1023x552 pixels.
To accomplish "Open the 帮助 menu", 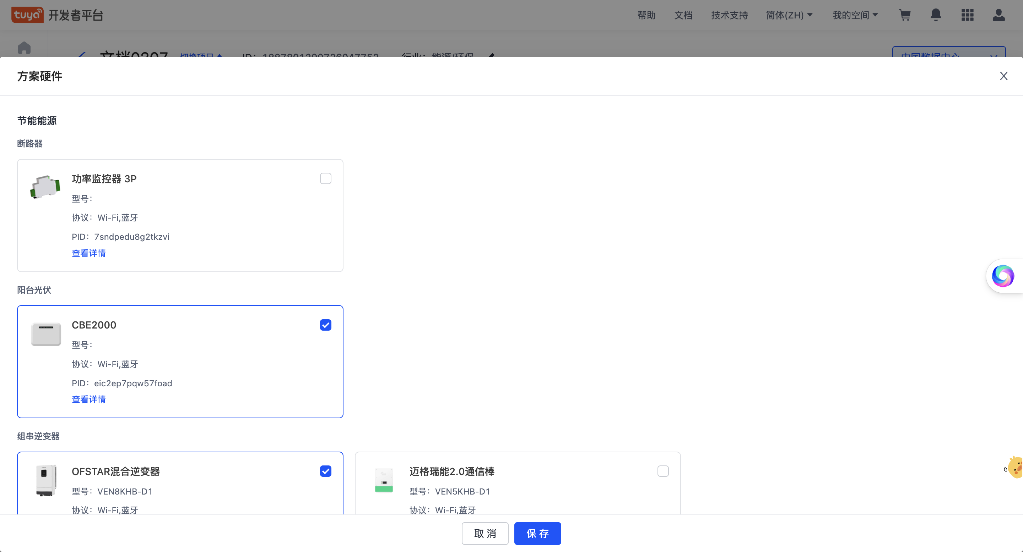I will 646,15.
